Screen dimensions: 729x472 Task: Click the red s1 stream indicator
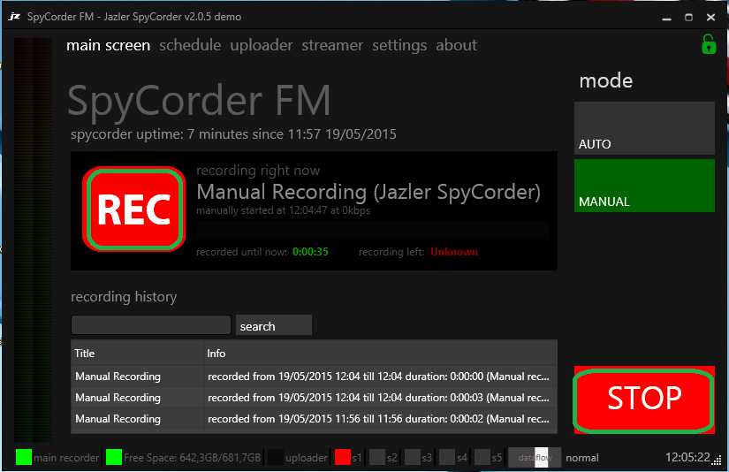pyautogui.click(x=343, y=457)
